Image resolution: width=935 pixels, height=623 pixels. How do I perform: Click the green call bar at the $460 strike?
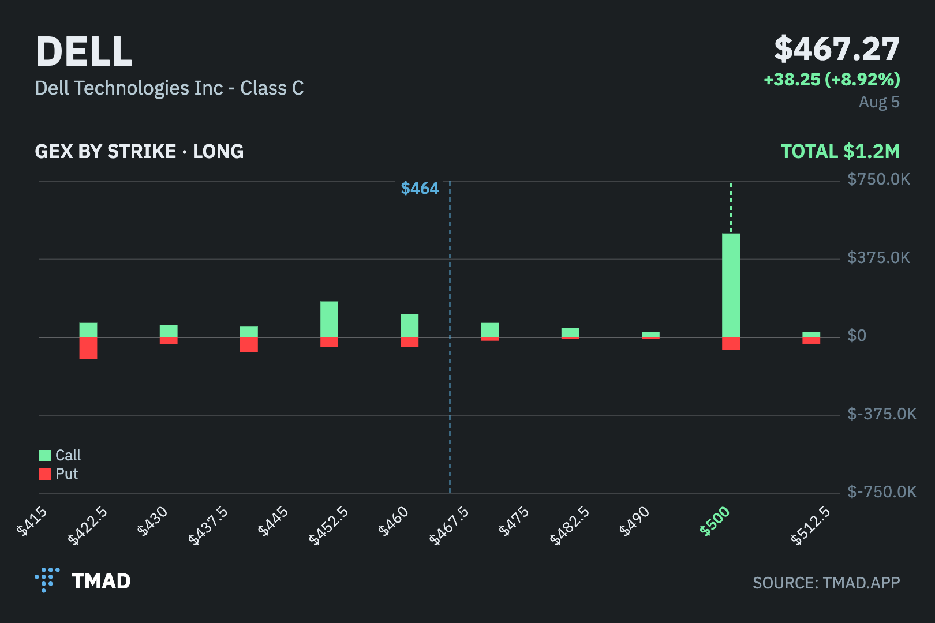click(410, 326)
